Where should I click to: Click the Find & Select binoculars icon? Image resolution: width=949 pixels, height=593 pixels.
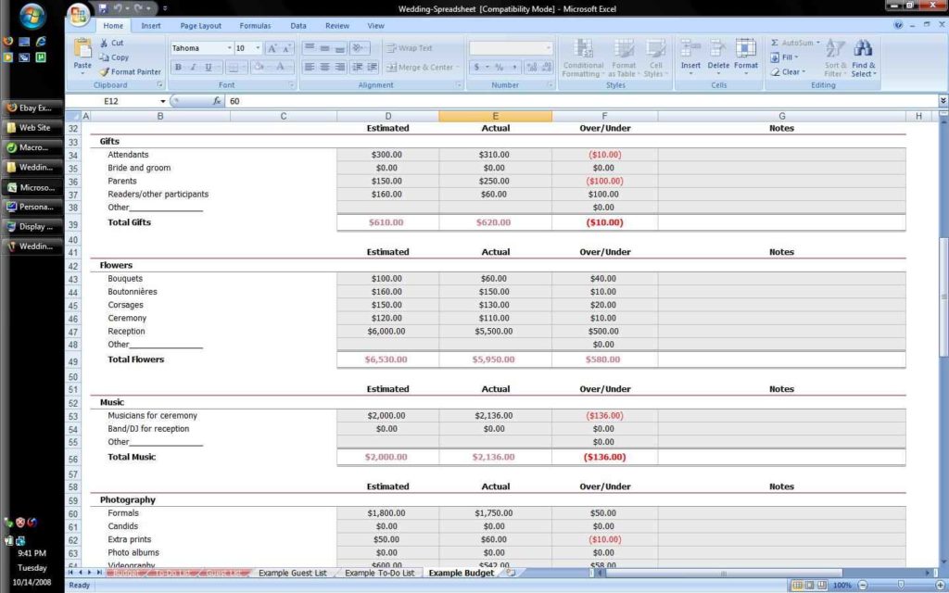coord(863,49)
